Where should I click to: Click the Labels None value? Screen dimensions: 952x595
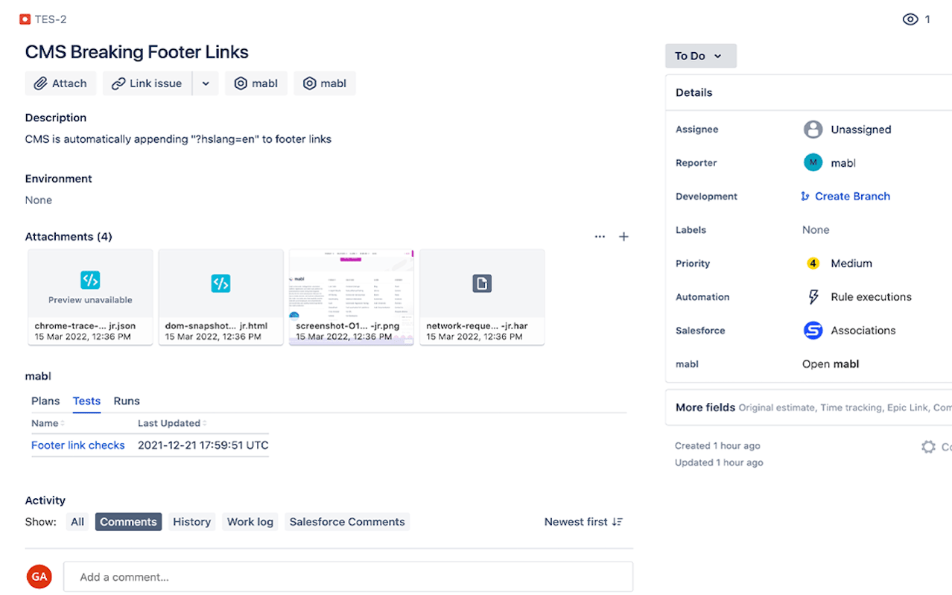coord(816,230)
